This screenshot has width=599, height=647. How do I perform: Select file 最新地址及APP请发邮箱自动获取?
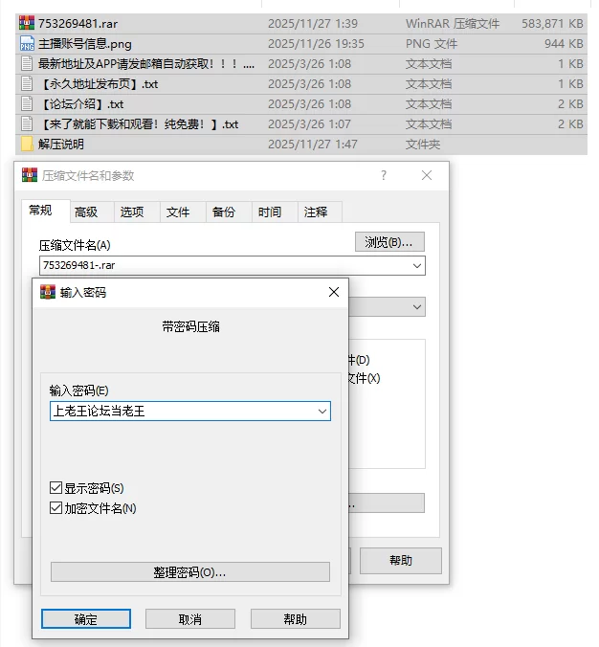(x=146, y=64)
